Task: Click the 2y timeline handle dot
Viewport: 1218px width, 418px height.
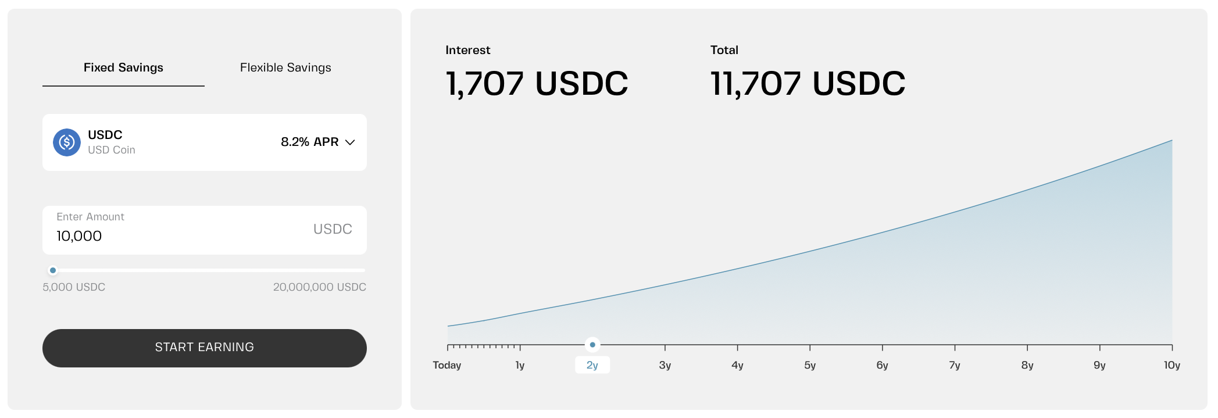Action: (592, 345)
